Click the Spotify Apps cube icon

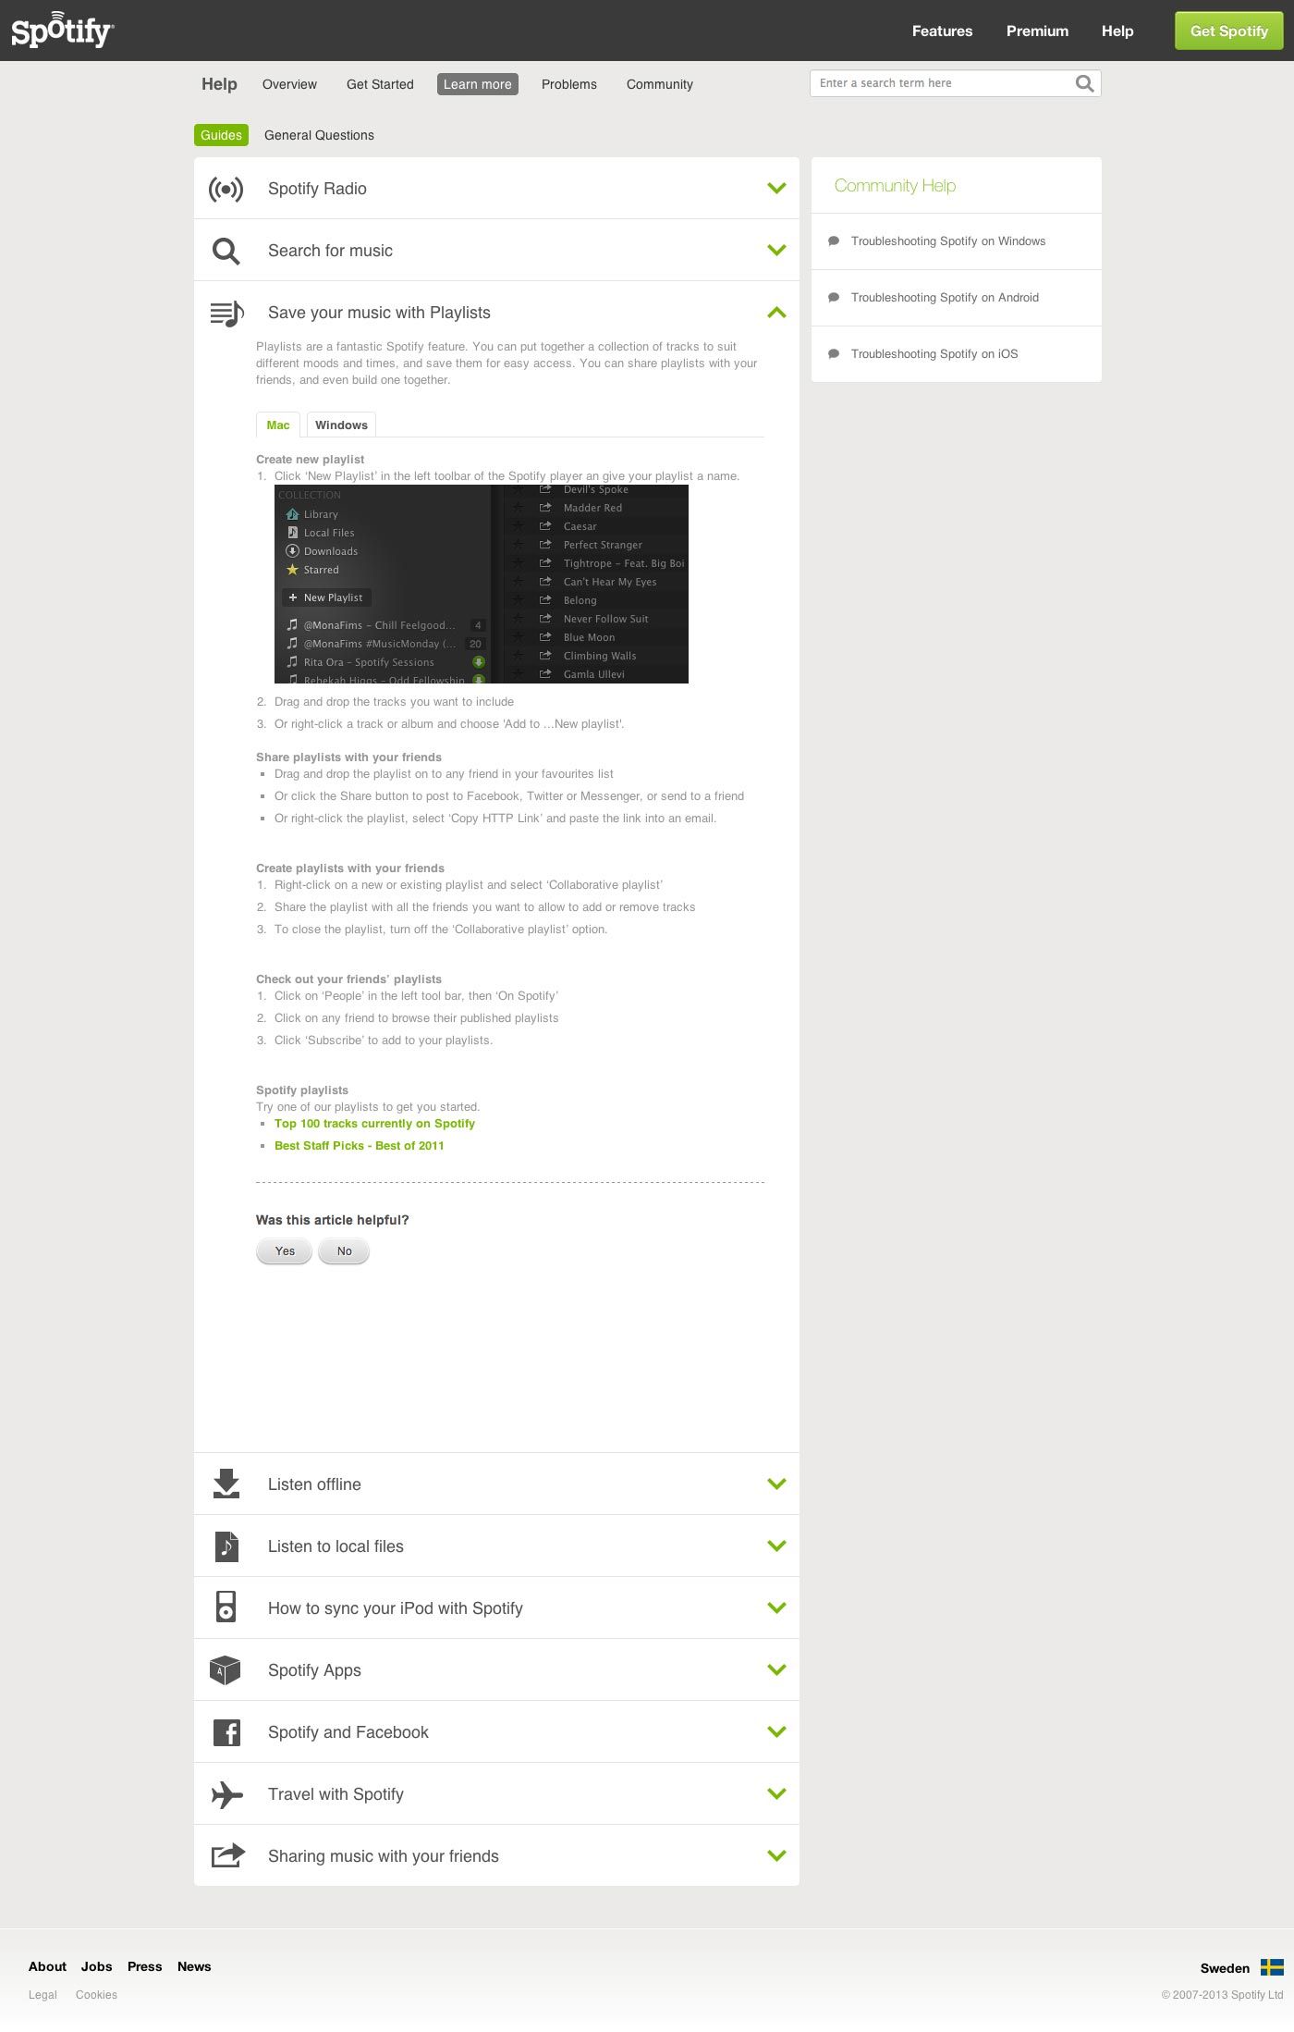pyautogui.click(x=226, y=1670)
